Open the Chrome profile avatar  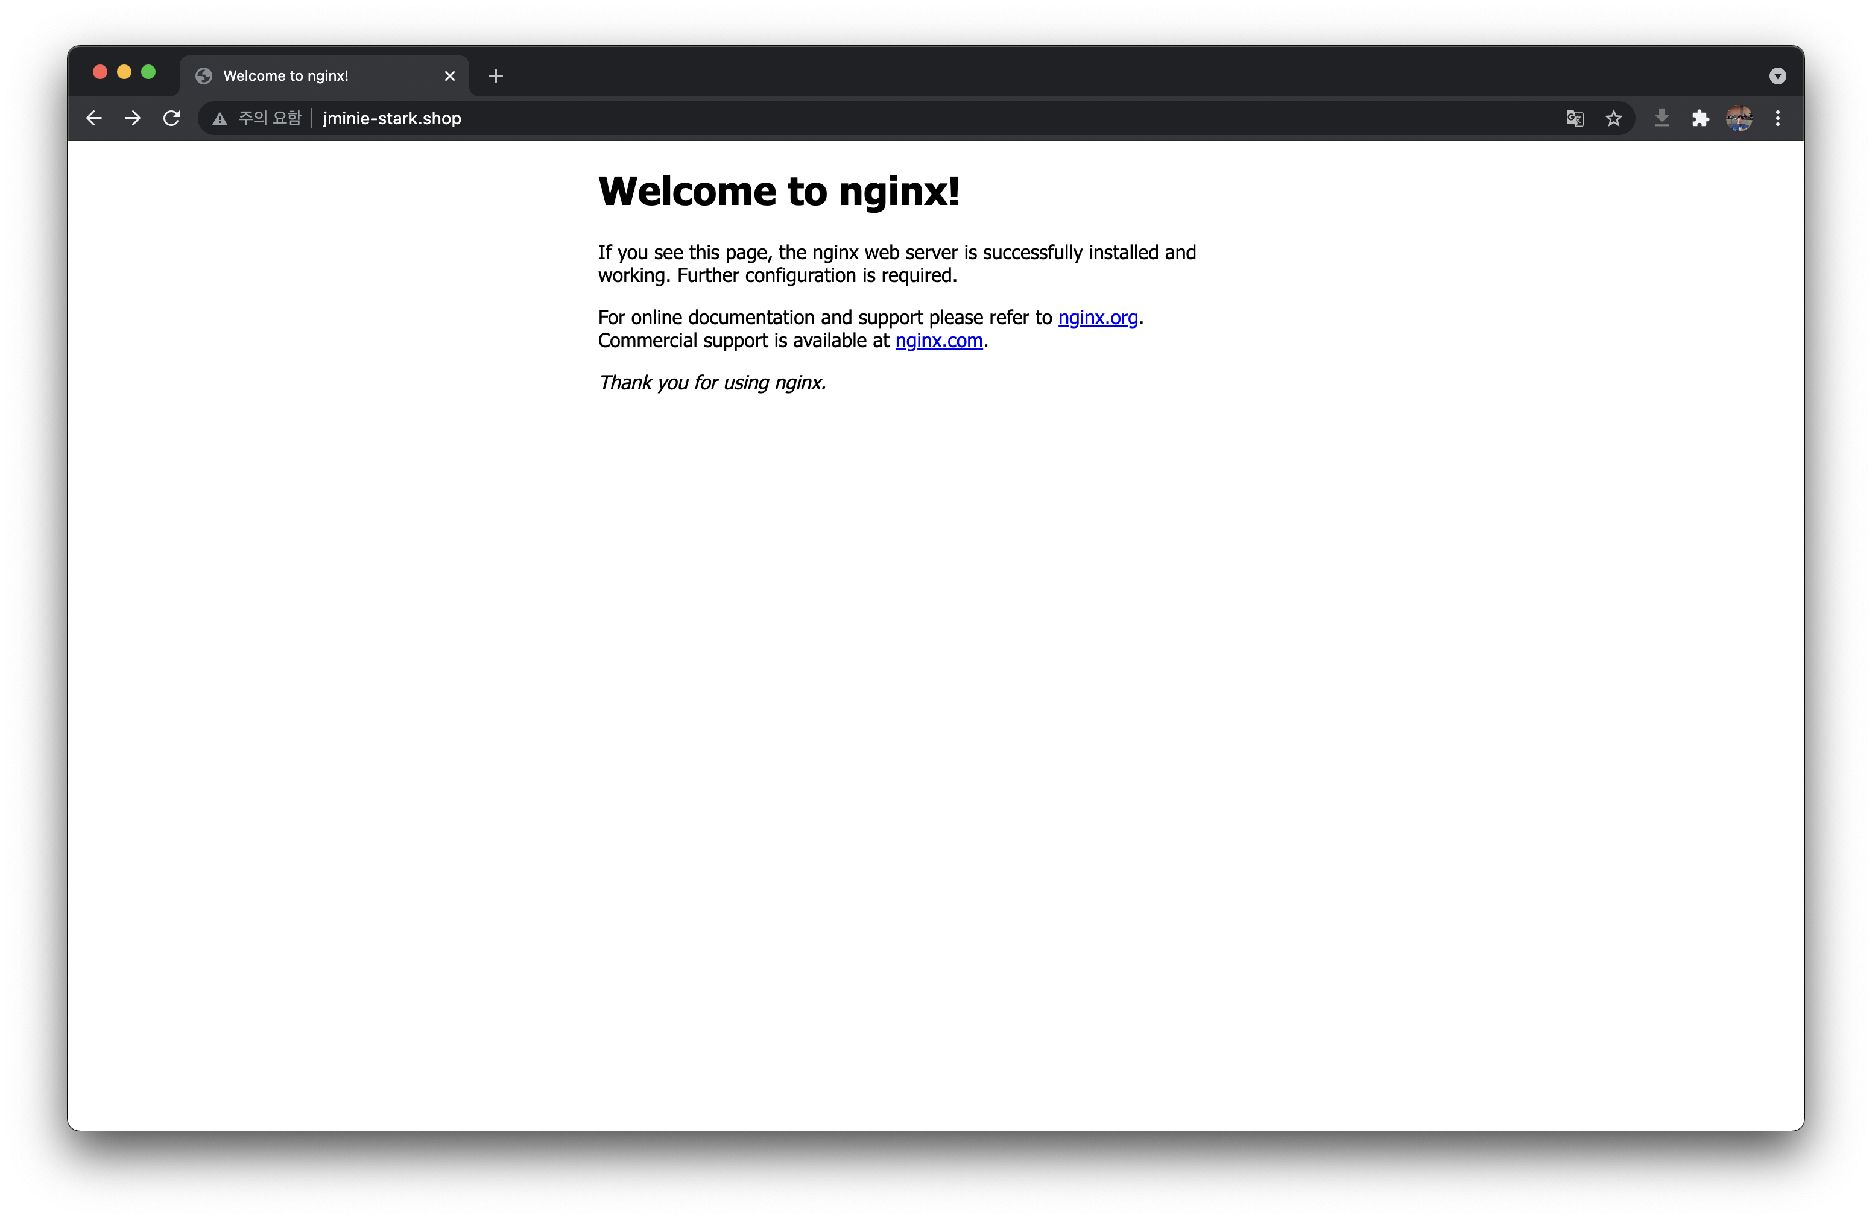[1739, 118]
